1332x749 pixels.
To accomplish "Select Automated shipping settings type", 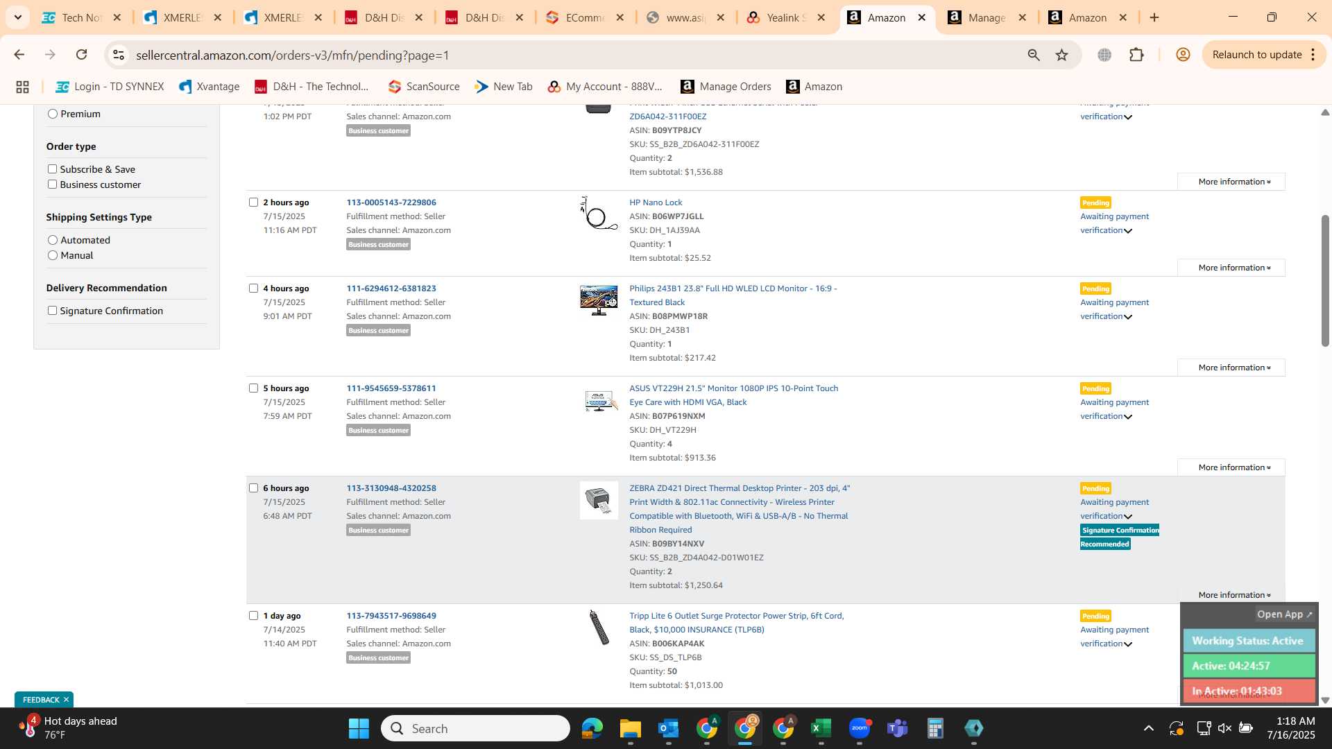I will (x=53, y=240).
